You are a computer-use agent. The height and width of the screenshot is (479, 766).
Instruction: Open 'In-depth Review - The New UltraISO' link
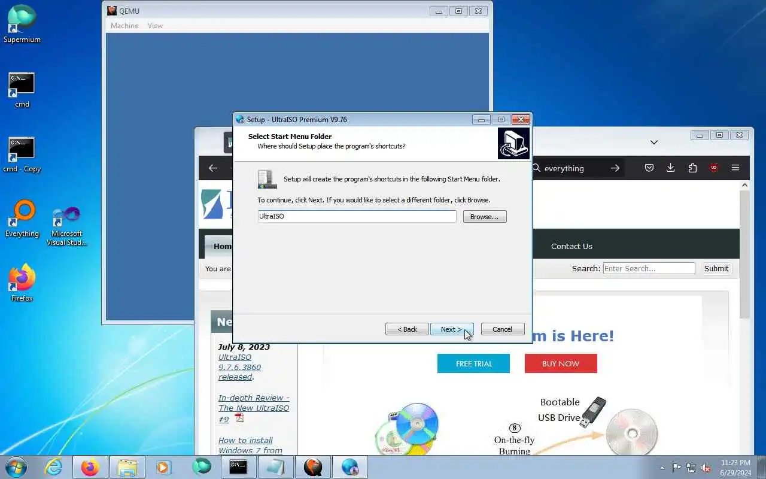pyautogui.click(x=254, y=408)
